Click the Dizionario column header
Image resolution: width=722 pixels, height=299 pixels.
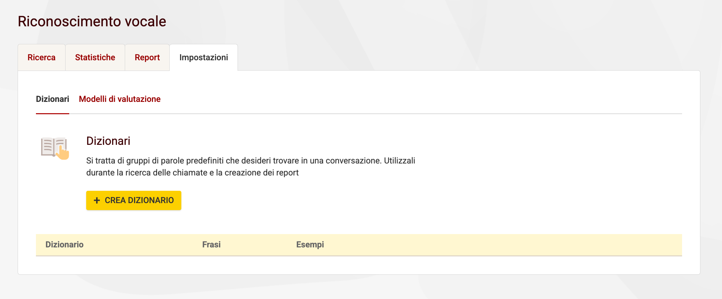click(x=65, y=245)
